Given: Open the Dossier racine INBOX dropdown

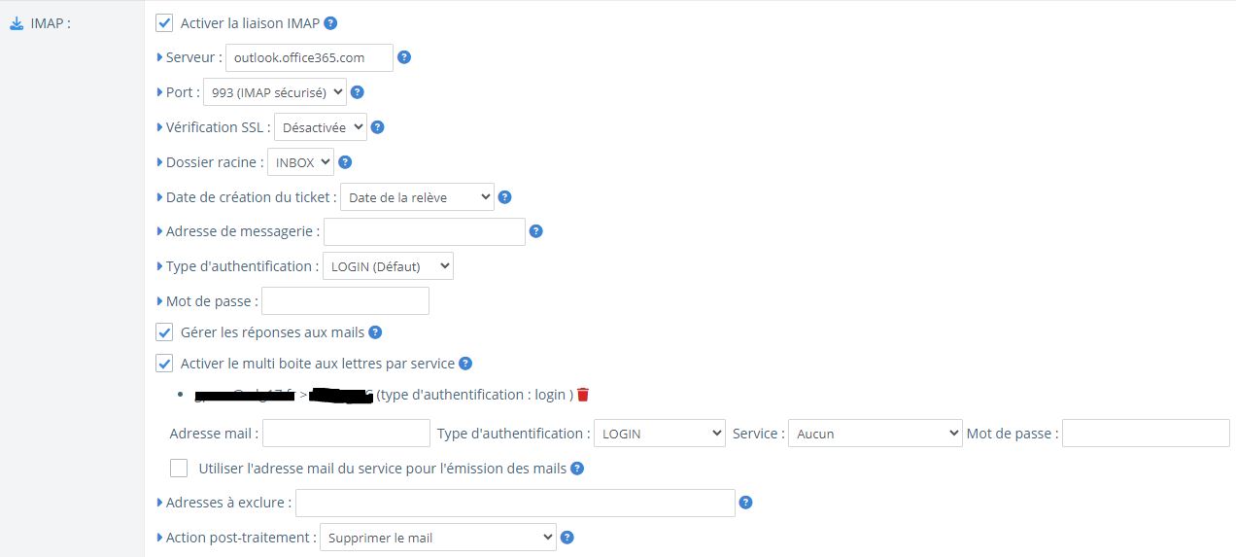Looking at the screenshot, I should pos(300,162).
